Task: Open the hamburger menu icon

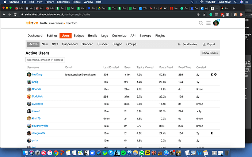Action: (209, 23)
